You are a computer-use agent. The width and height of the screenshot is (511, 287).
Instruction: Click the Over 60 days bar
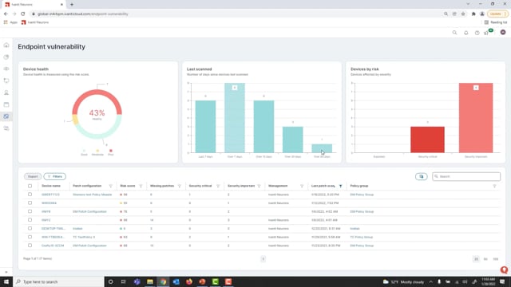tap(322, 148)
